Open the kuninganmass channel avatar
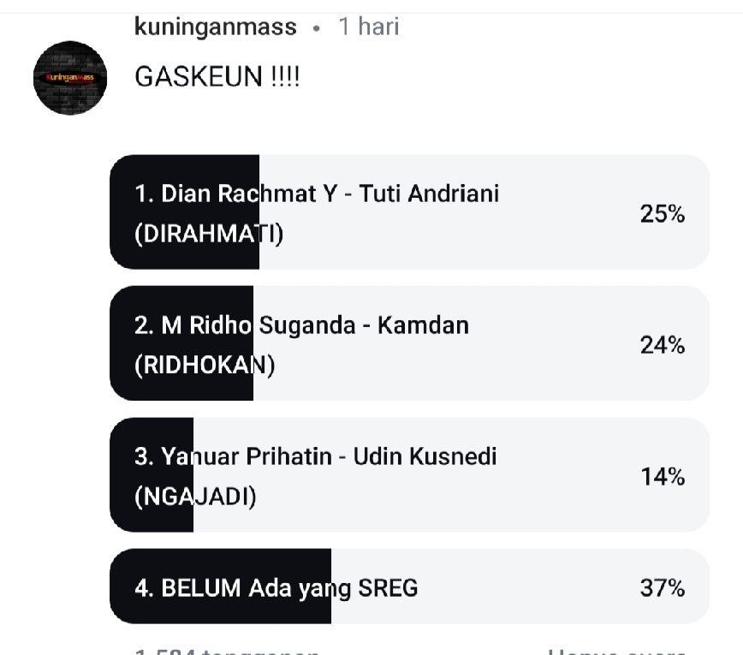The width and height of the screenshot is (743, 655). [70, 78]
